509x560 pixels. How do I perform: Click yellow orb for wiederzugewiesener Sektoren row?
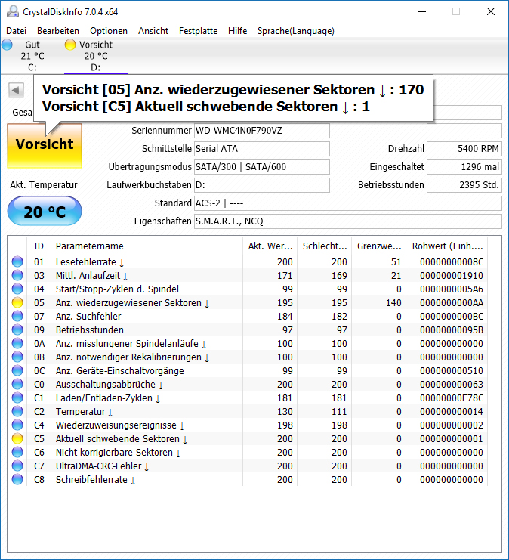tap(17, 302)
